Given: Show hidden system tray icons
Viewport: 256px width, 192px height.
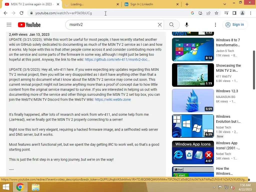Looking at the screenshot, I should [x=214, y=187].
